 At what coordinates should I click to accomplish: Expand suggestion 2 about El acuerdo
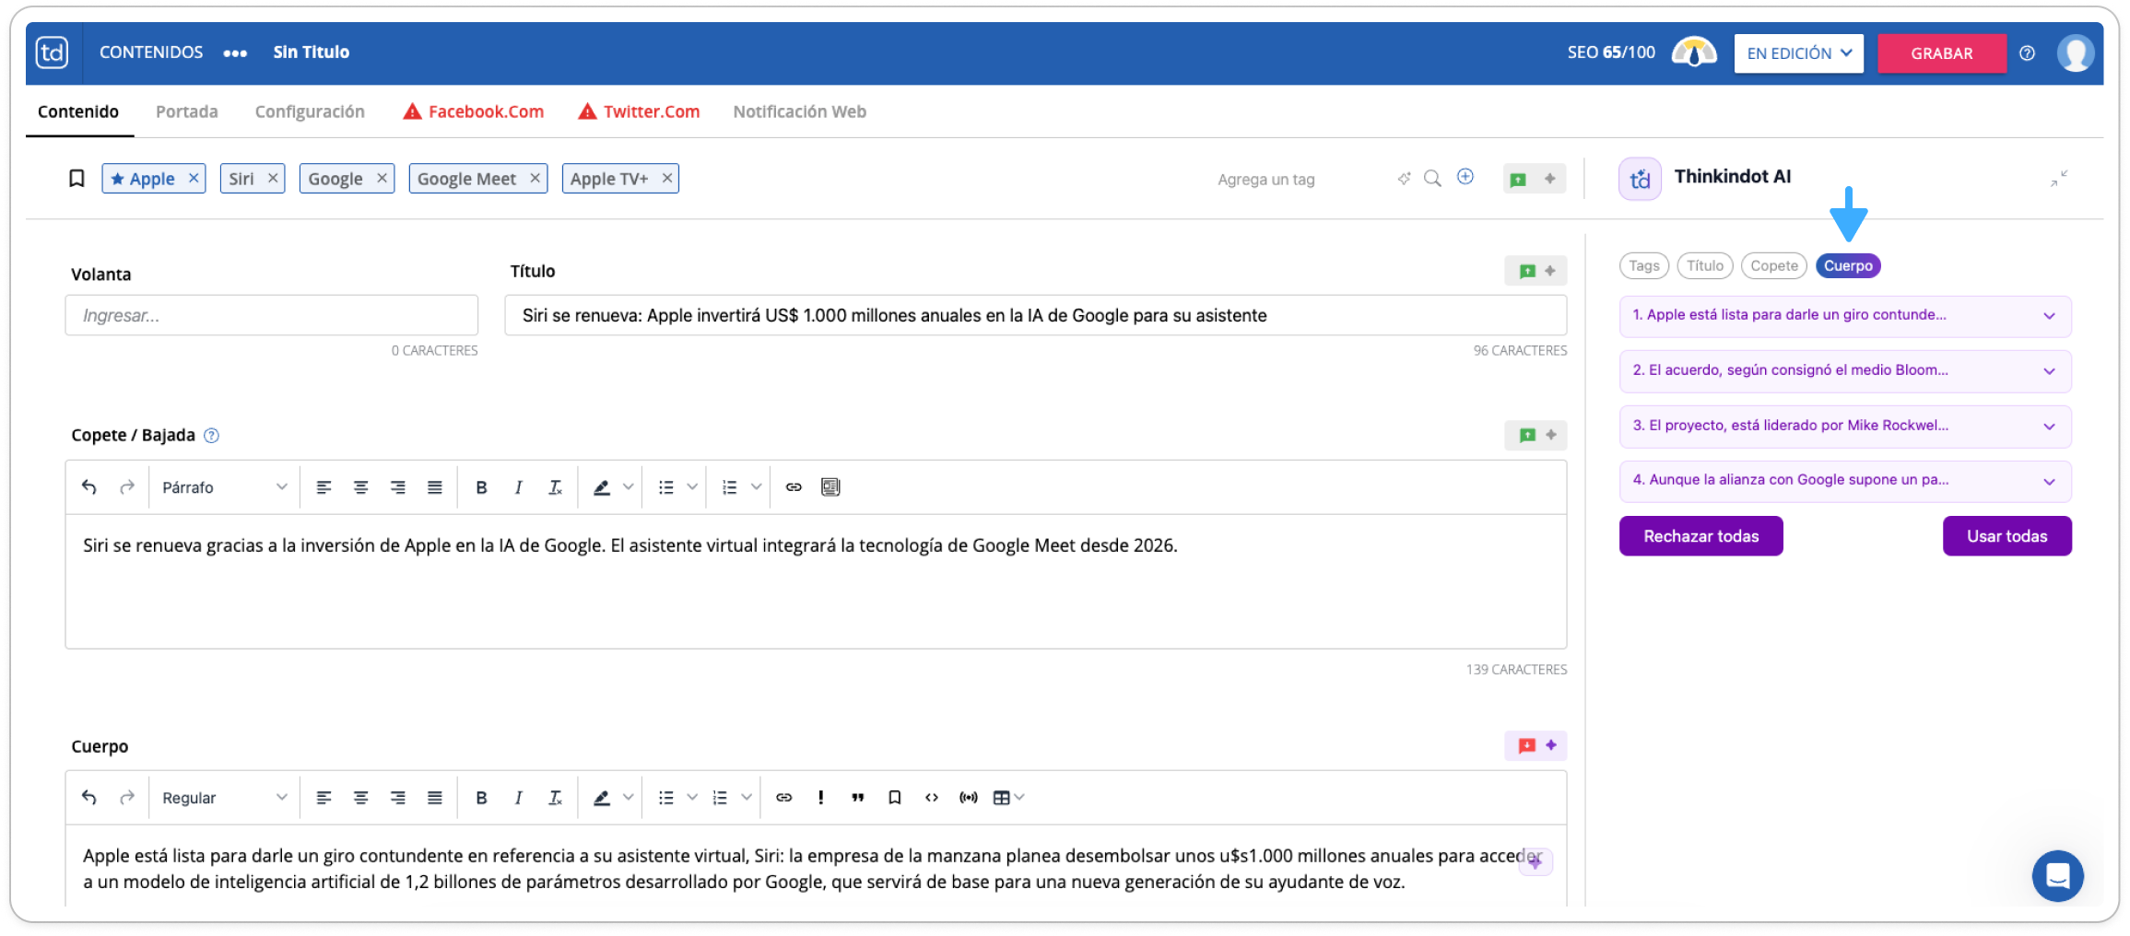pos(1845,371)
